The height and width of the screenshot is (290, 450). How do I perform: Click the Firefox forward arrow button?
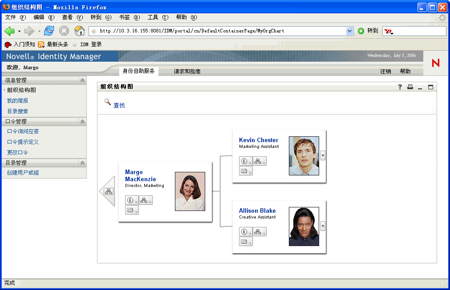tap(29, 31)
